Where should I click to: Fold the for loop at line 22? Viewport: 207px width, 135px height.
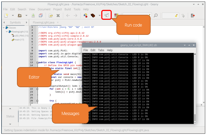click(37, 89)
